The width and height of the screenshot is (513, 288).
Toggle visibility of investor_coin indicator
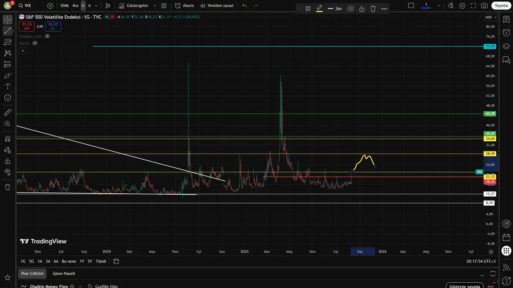click(x=47, y=37)
